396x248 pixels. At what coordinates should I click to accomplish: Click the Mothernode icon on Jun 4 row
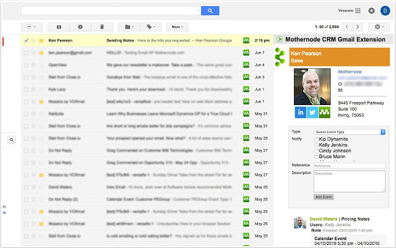(246, 65)
